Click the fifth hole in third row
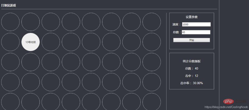The height and width of the screenshot is (110, 249). pyautogui.click(x=91, y=62)
